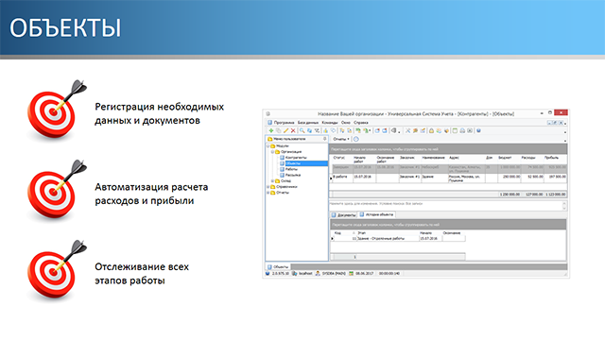
Task: Select the row with status 'В работе'
Action: tap(447, 178)
